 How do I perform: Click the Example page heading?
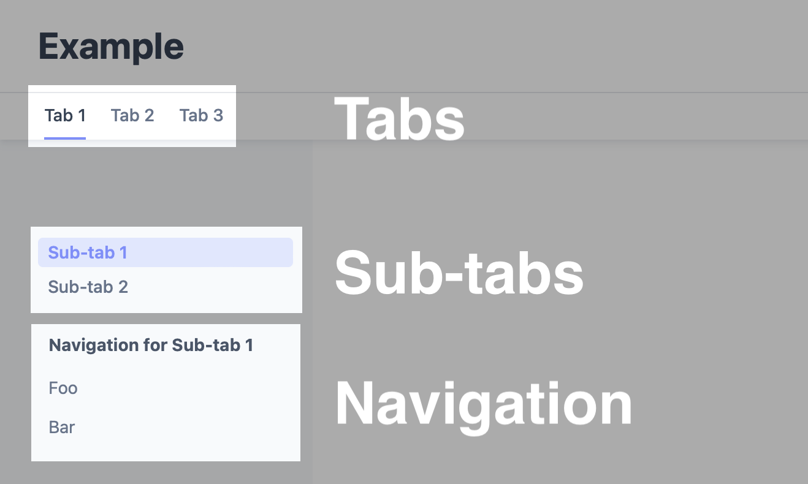tap(110, 45)
